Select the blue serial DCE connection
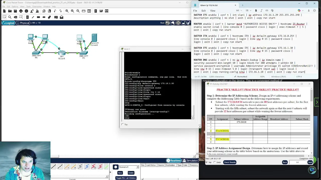Screen dimensions: 321x180 tap(87, 167)
